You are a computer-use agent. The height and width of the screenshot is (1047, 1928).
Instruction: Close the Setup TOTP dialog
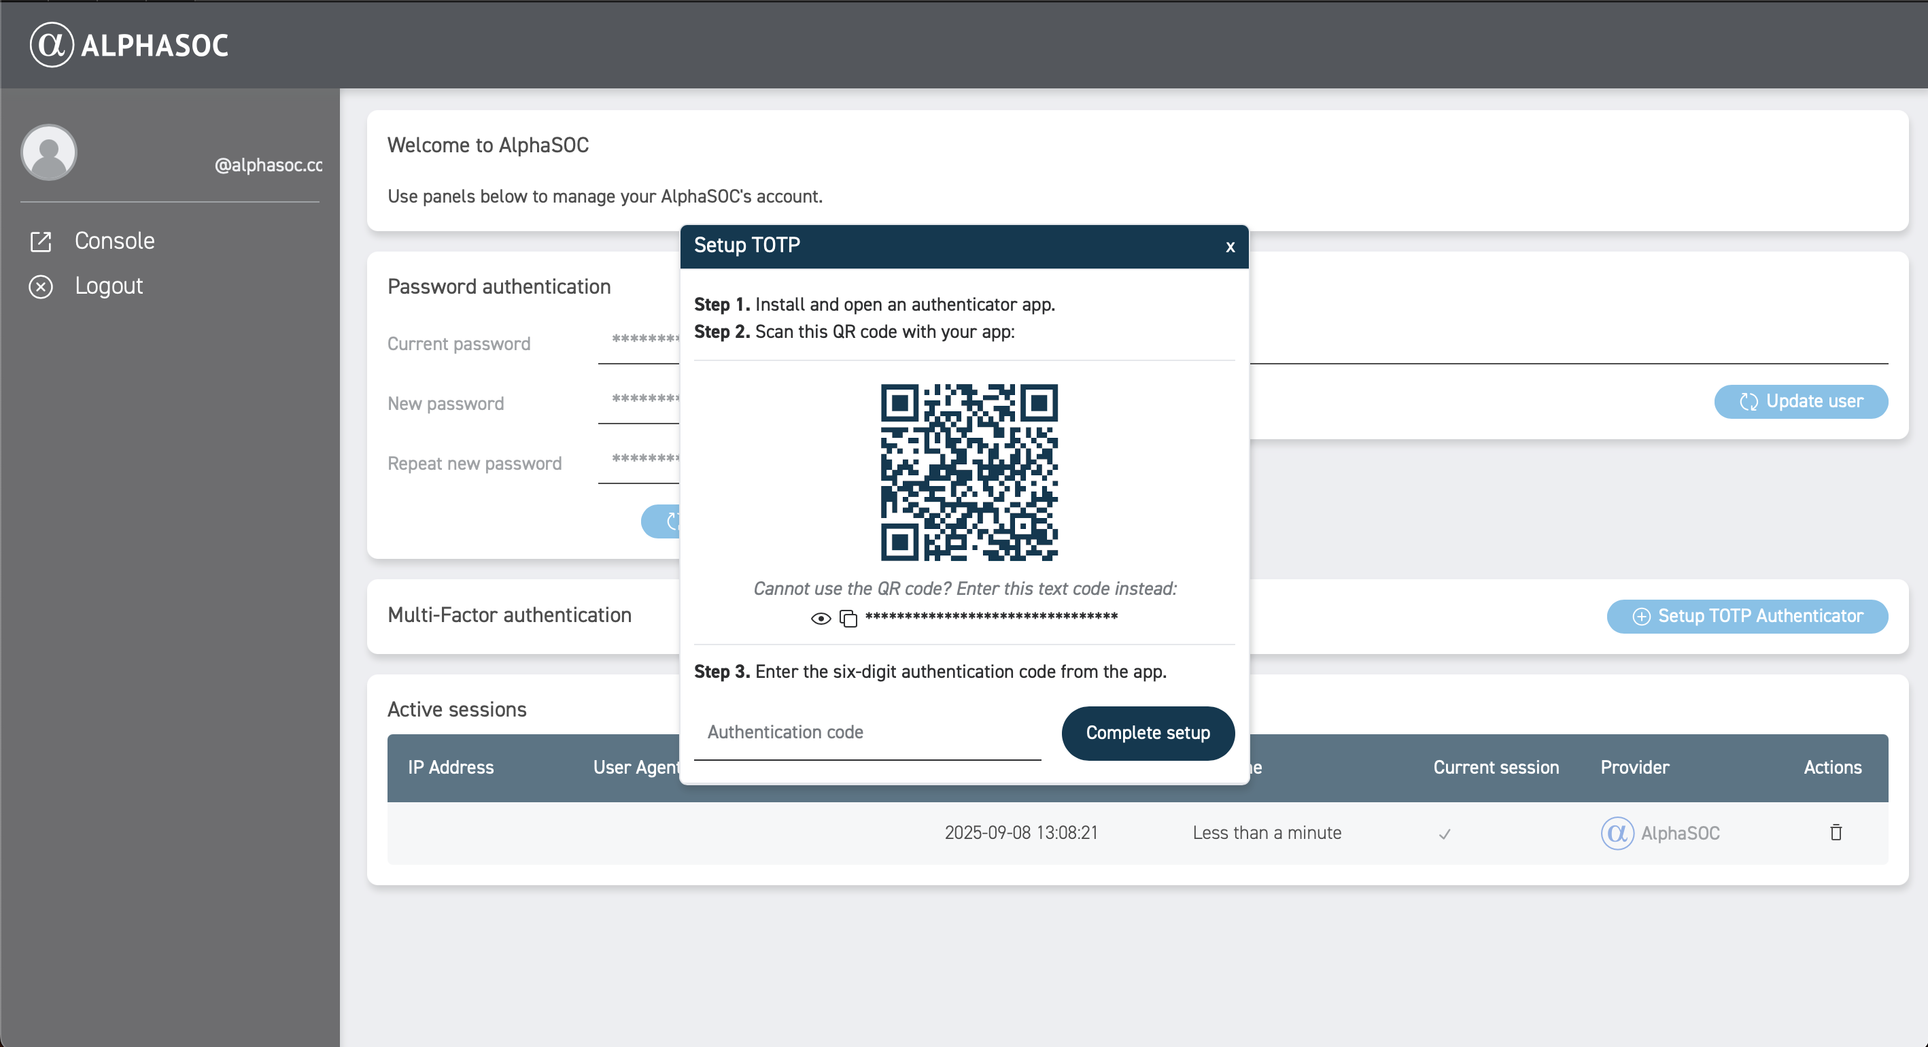point(1230,247)
